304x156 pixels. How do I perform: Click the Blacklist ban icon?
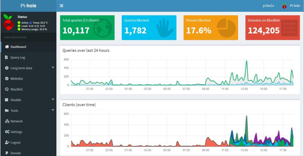pos(7,89)
